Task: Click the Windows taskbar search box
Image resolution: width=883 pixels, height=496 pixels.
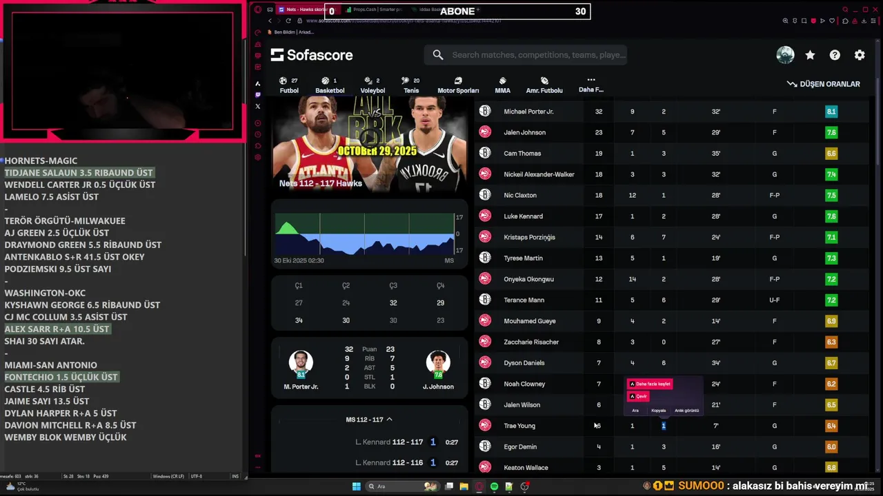Action: pyautogui.click(x=404, y=486)
